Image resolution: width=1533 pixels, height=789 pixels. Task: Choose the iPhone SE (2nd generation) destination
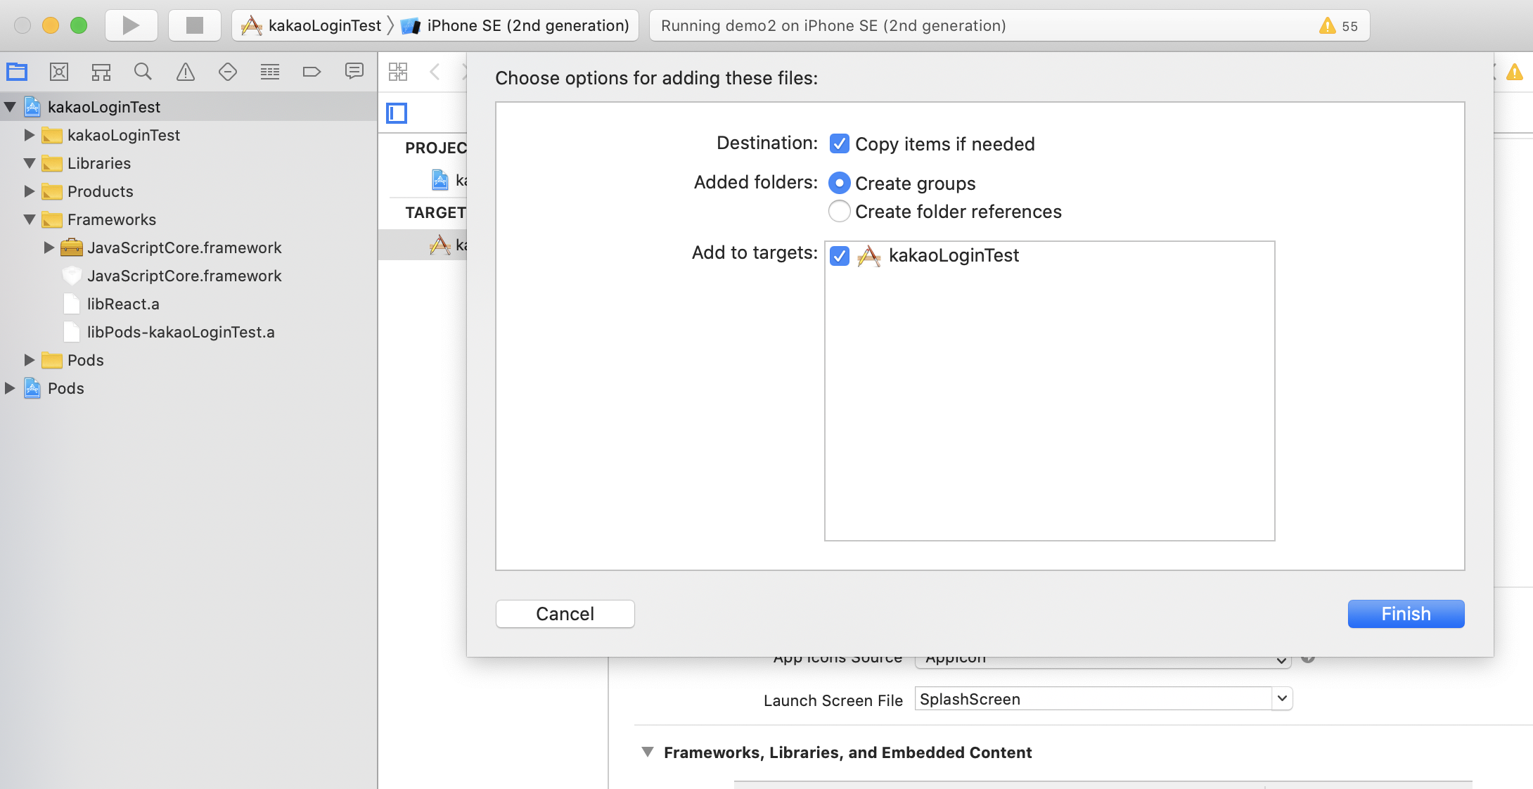(x=515, y=26)
